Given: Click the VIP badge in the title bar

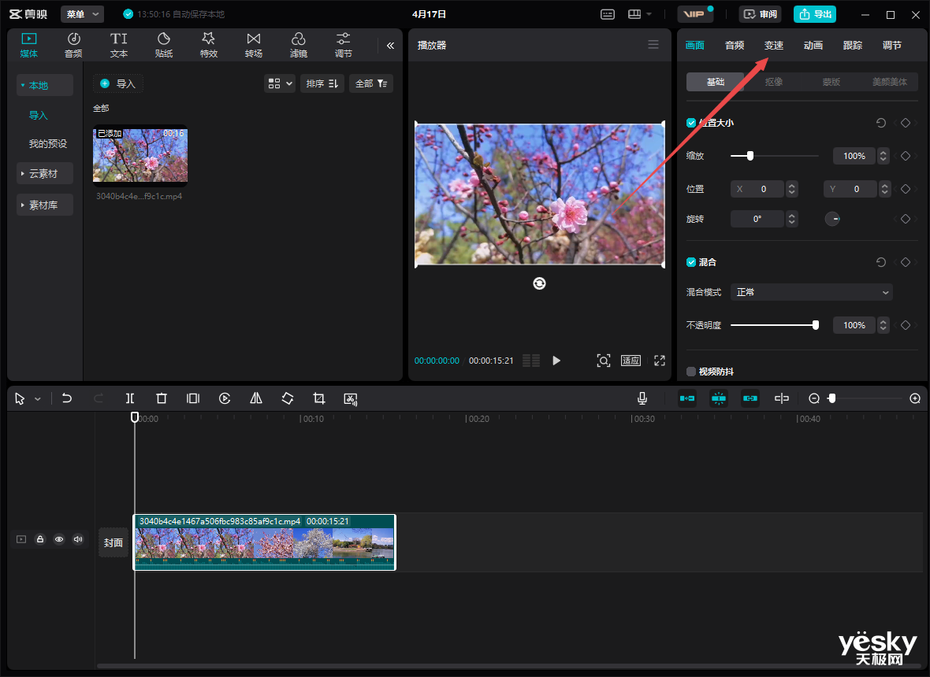Looking at the screenshot, I should (x=694, y=14).
